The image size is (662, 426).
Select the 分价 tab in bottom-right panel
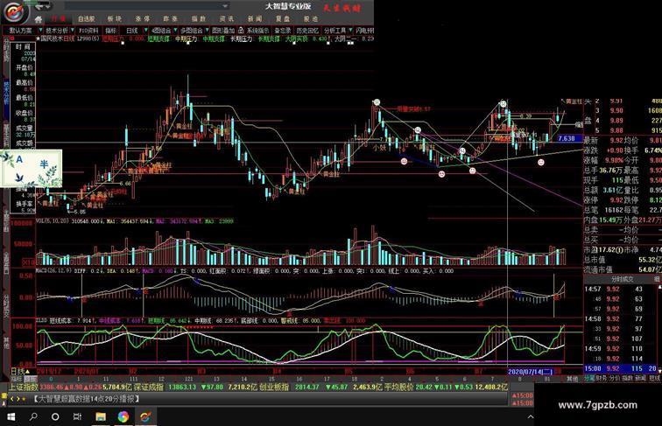(615, 379)
